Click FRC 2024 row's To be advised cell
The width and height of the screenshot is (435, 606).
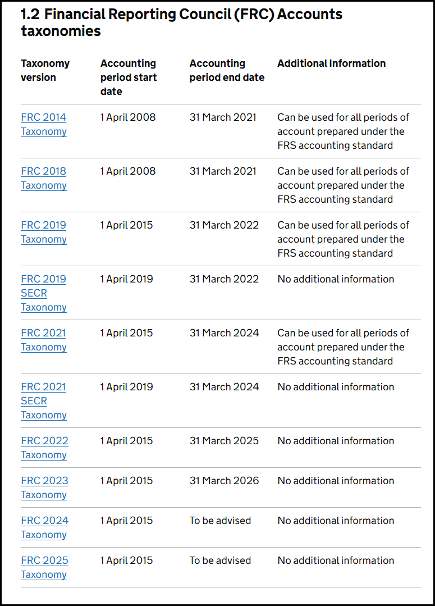[x=220, y=521]
